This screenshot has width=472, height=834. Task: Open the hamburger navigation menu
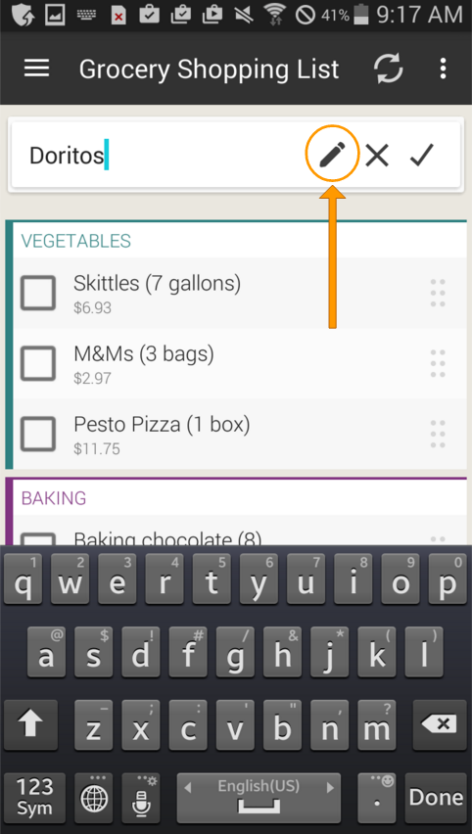pyautogui.click(x=36, y=69)
